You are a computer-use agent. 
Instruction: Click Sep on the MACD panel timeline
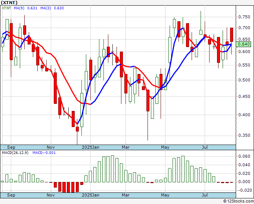[11, 195]
